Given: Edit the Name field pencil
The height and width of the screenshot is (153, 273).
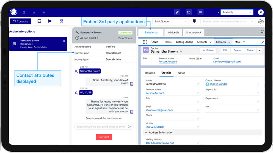Looking at the screenshot, I should 198,84.
